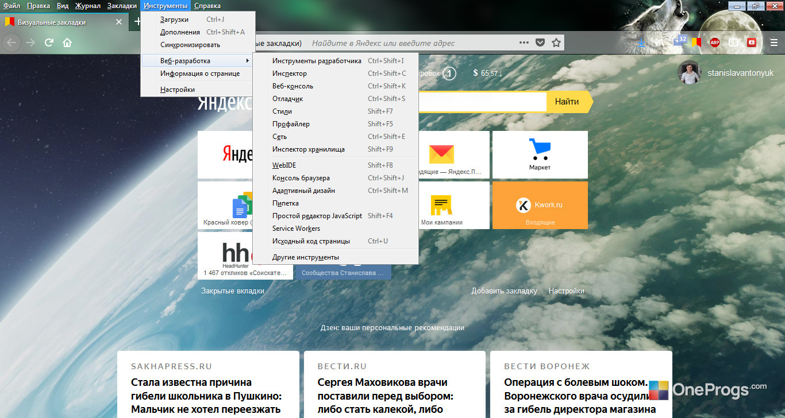Open Настройки from the Инструменты menu

coord(197,90)
